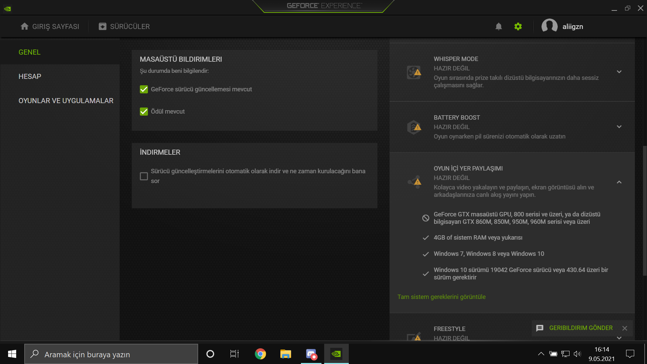Click the Freestyle feature icon

tap(414, 336)
